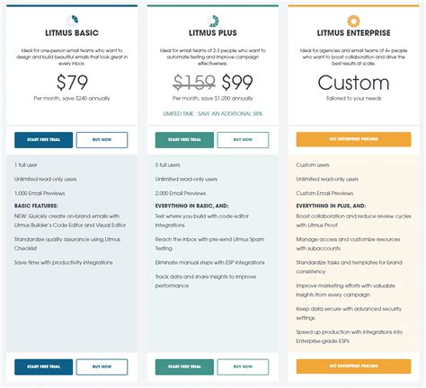Start free trial for Litmus Plus (top)
The image size is (426, 388).
click(x=184, y=140)
